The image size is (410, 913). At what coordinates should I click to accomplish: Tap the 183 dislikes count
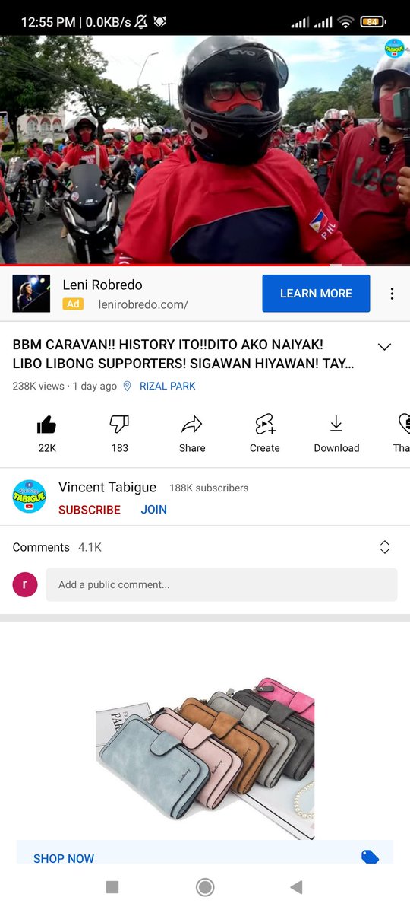click(x=120, y=448)
